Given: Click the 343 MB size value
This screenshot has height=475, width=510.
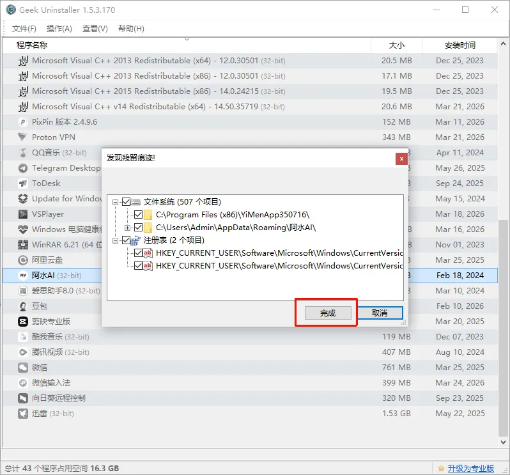Looking at the screenshot, I should pyautogui.click(x=396, y=137).
